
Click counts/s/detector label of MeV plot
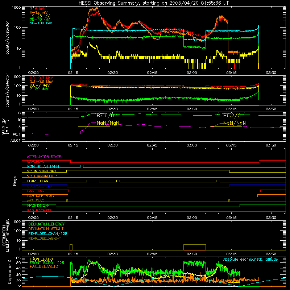pyautogui.click(x=7, y=91)
